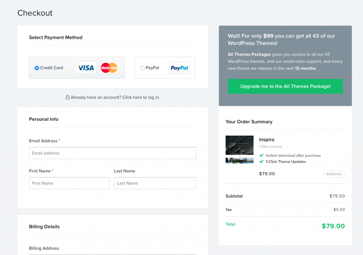Click the First Name input field
The width and height of the screenshot is (363, 255).
pos(69,183)
